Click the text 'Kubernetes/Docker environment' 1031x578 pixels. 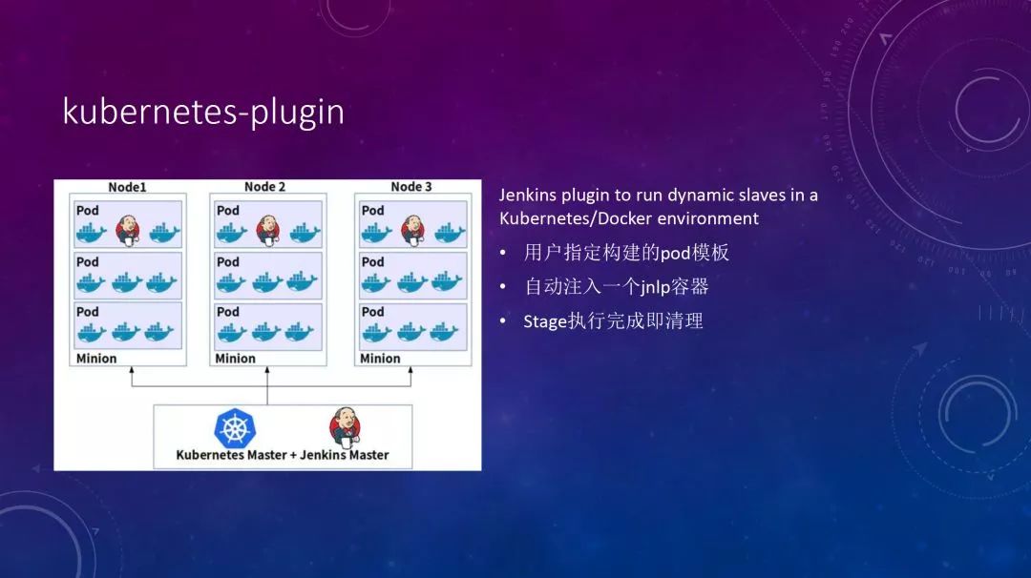point(628,218)
